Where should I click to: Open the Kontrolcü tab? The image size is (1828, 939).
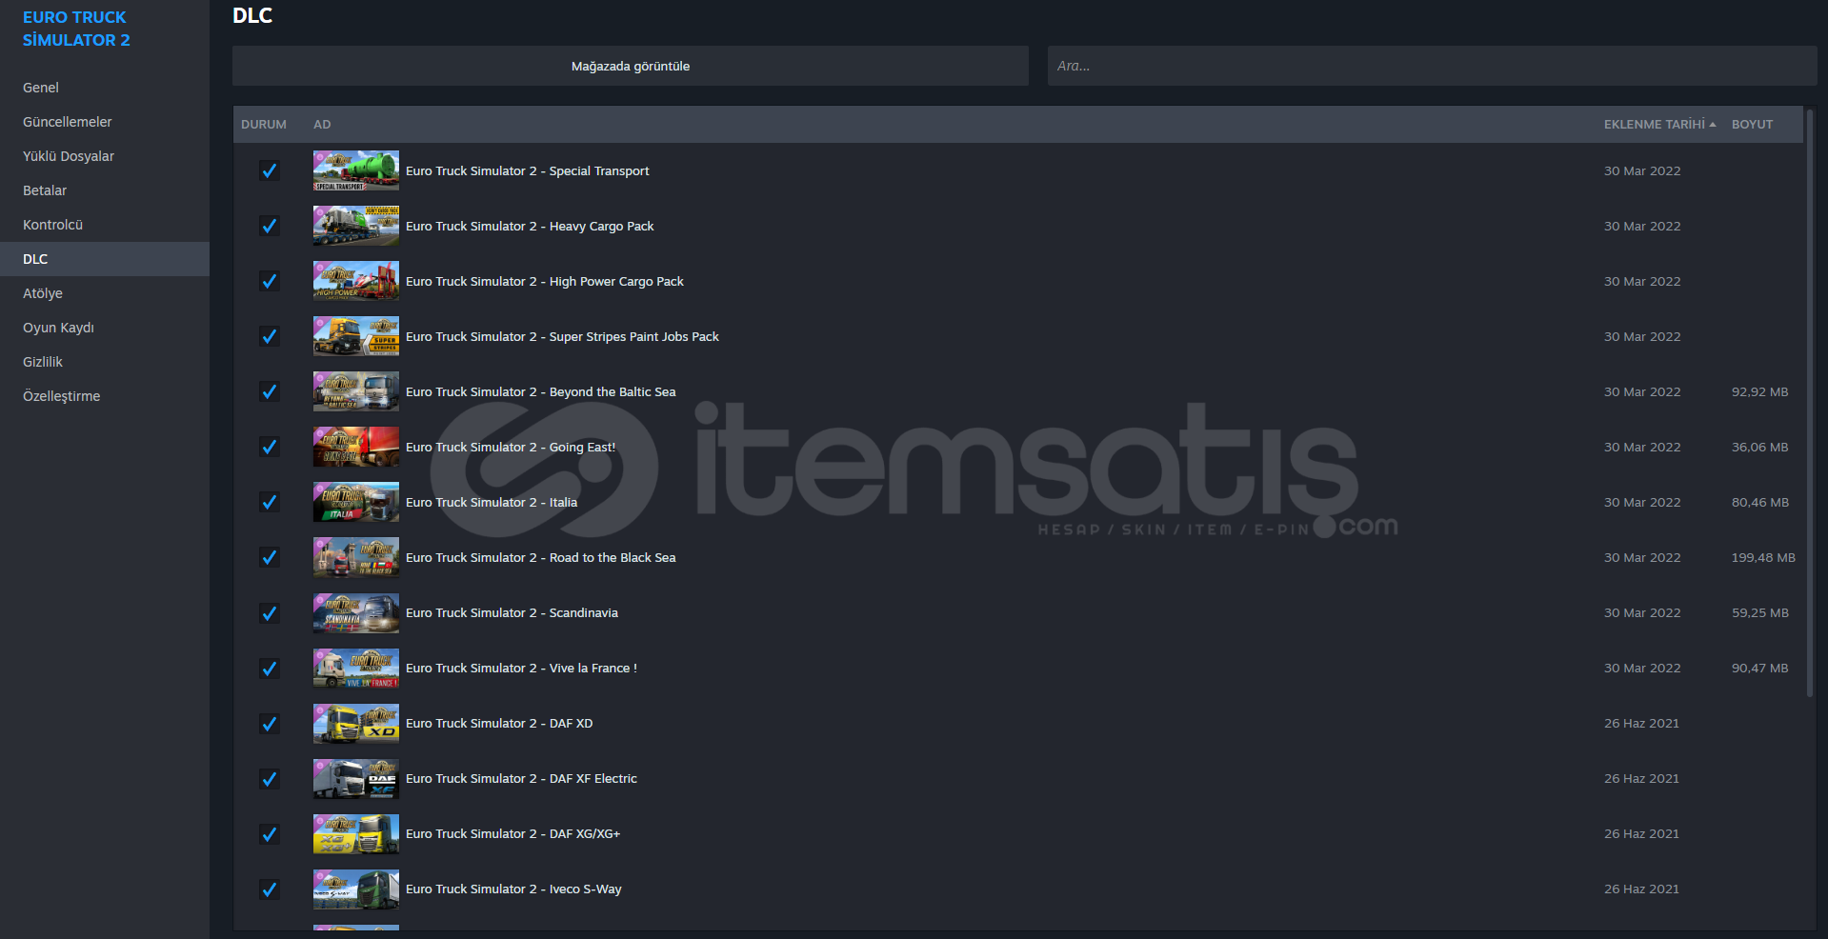coord(105,225)
